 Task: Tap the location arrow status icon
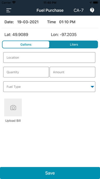[x=91, y=3]
